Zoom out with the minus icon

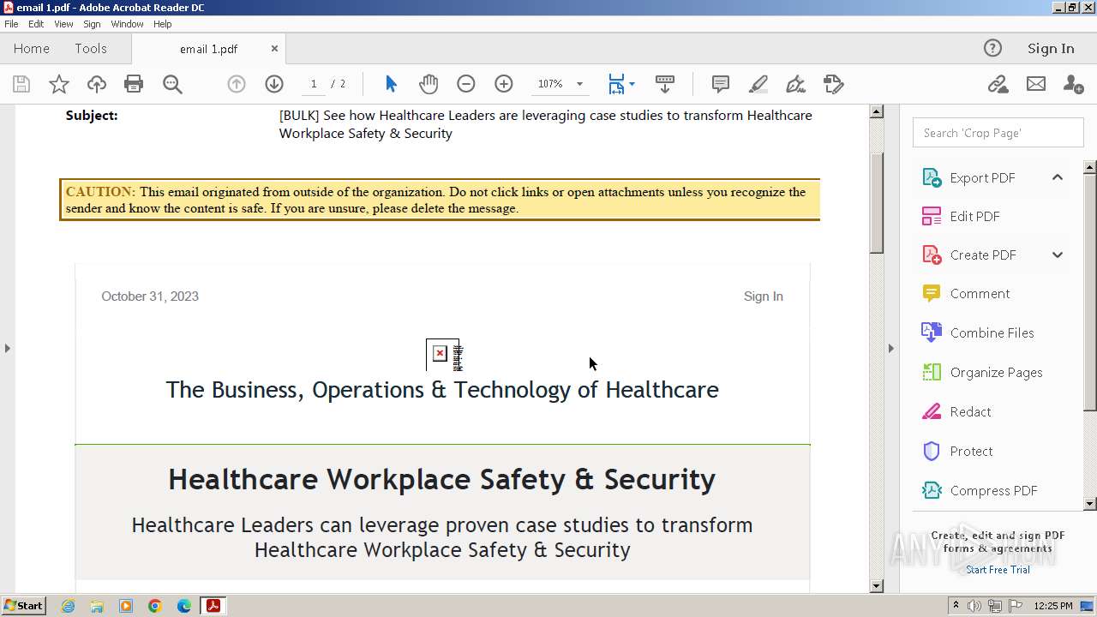(x=466, y=84)
